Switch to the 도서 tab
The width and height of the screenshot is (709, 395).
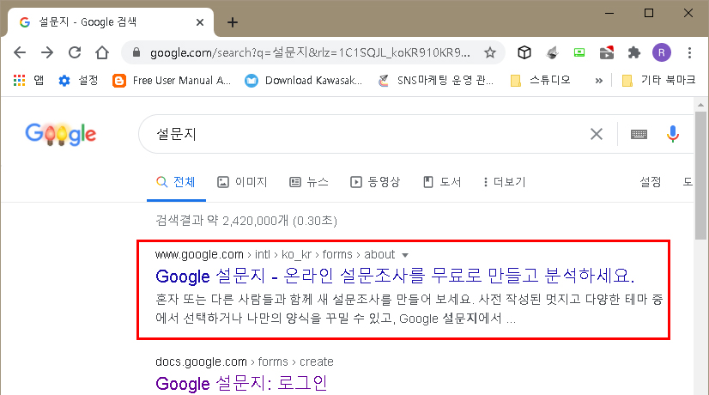[x=442, y=182]
